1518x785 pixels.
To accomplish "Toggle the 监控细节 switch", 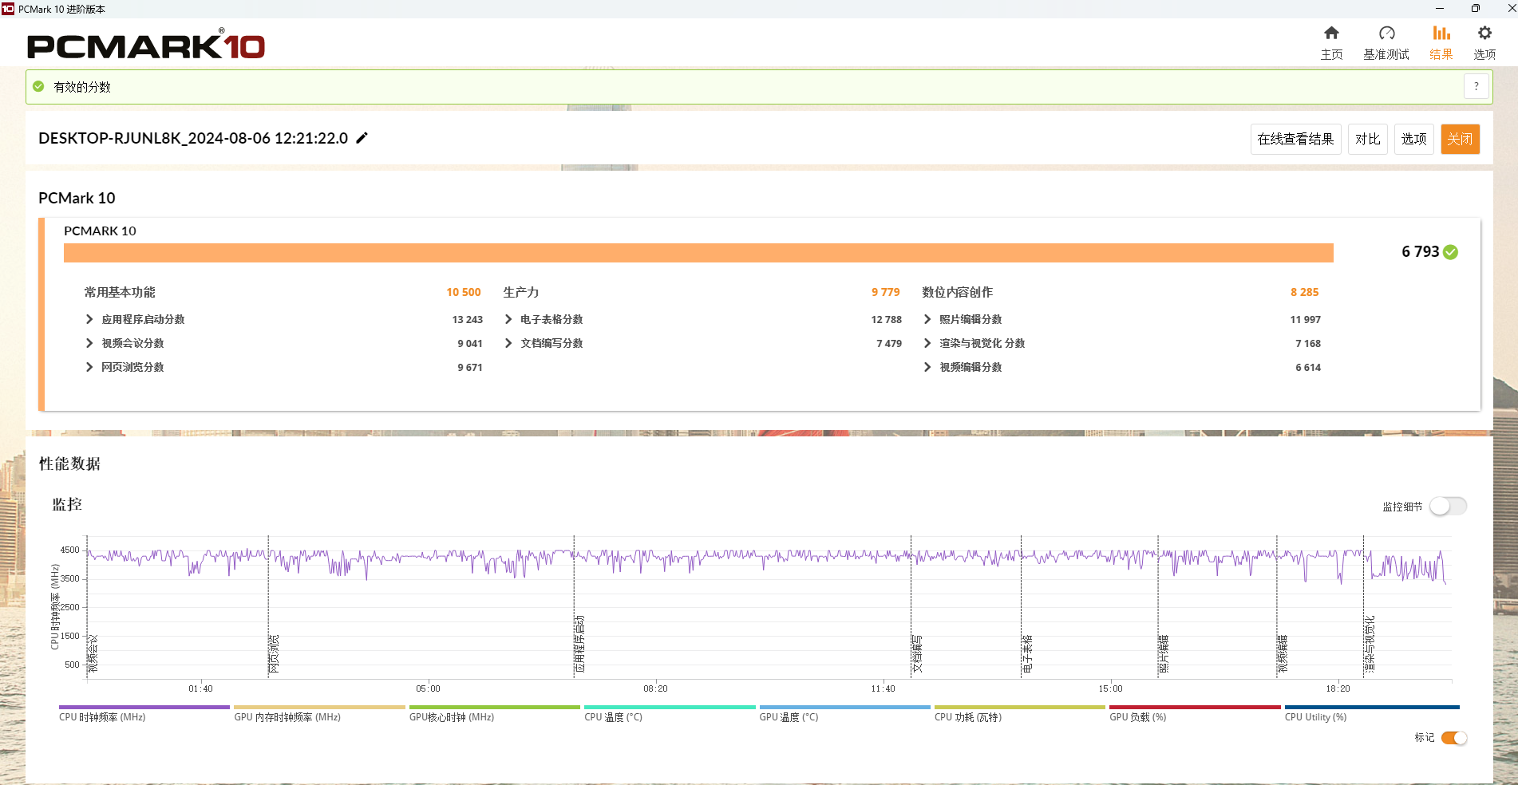I will [1448, 506].
